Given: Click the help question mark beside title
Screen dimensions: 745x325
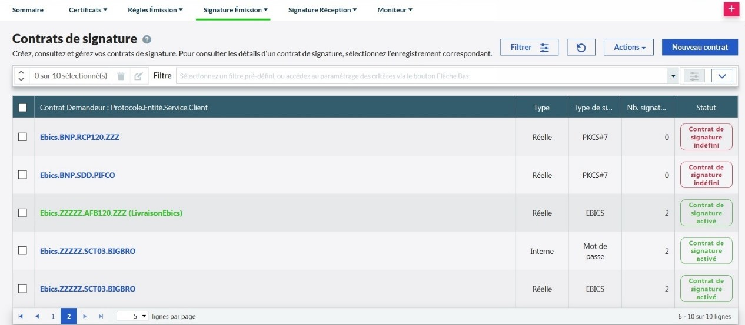Looking at the screenshot, I should coord(147,39).
